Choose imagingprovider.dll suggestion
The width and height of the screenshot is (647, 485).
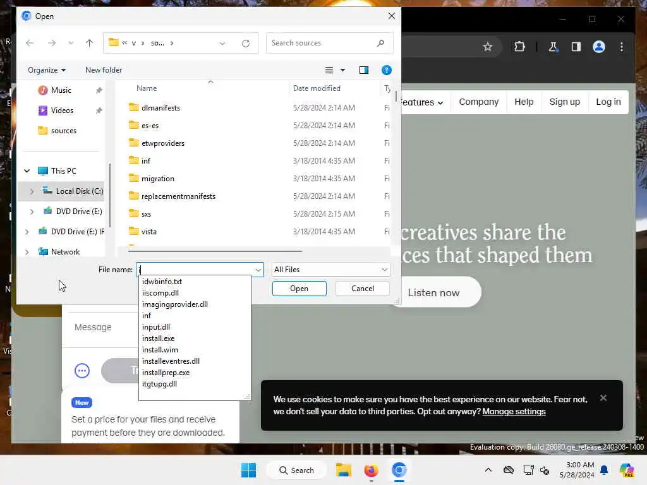[x=175, y=304]
